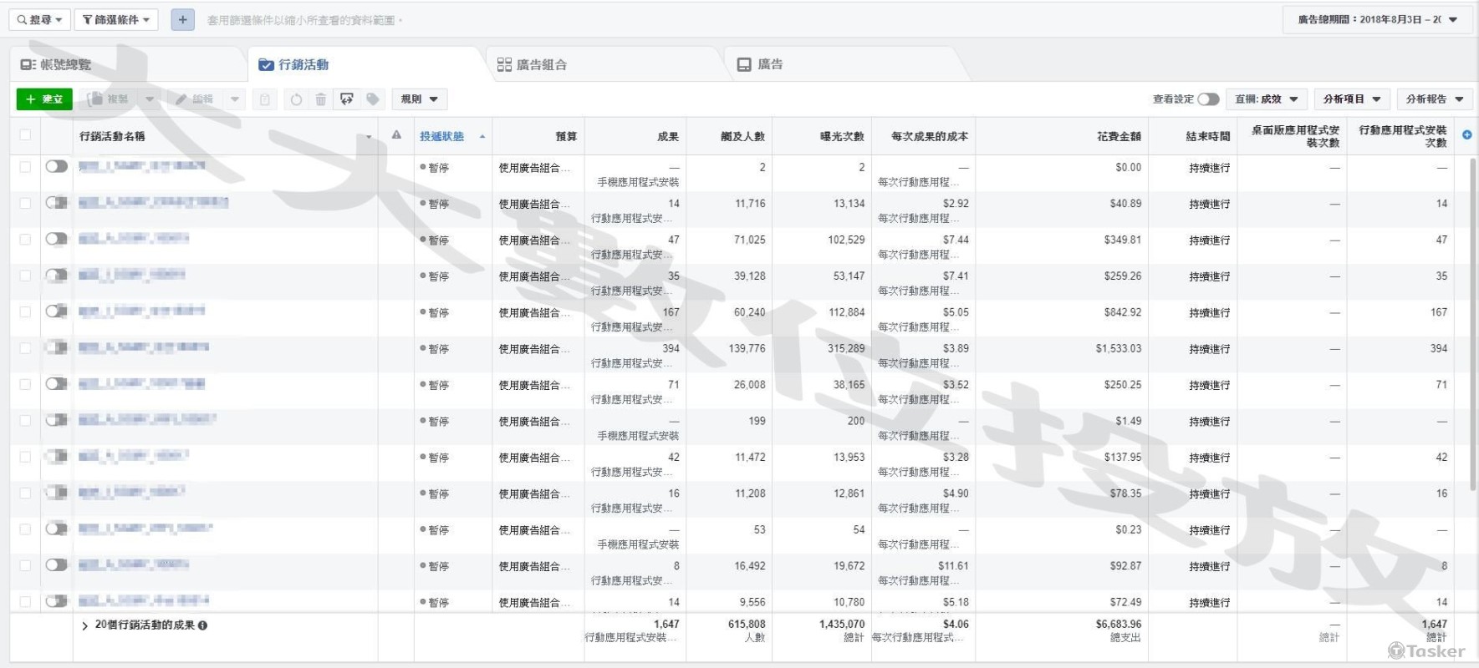Click the trash delete icon in toolbar

(x=321, y=99)
